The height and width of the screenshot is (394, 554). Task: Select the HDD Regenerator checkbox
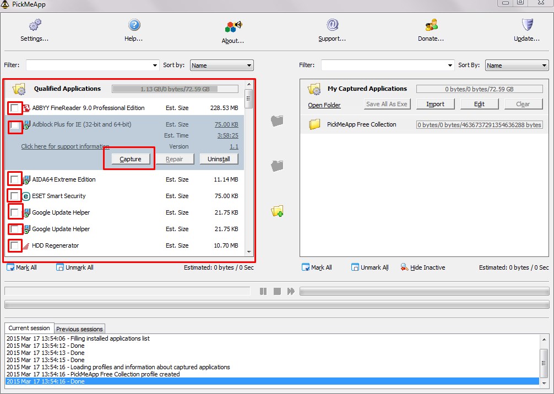[14, 246]
